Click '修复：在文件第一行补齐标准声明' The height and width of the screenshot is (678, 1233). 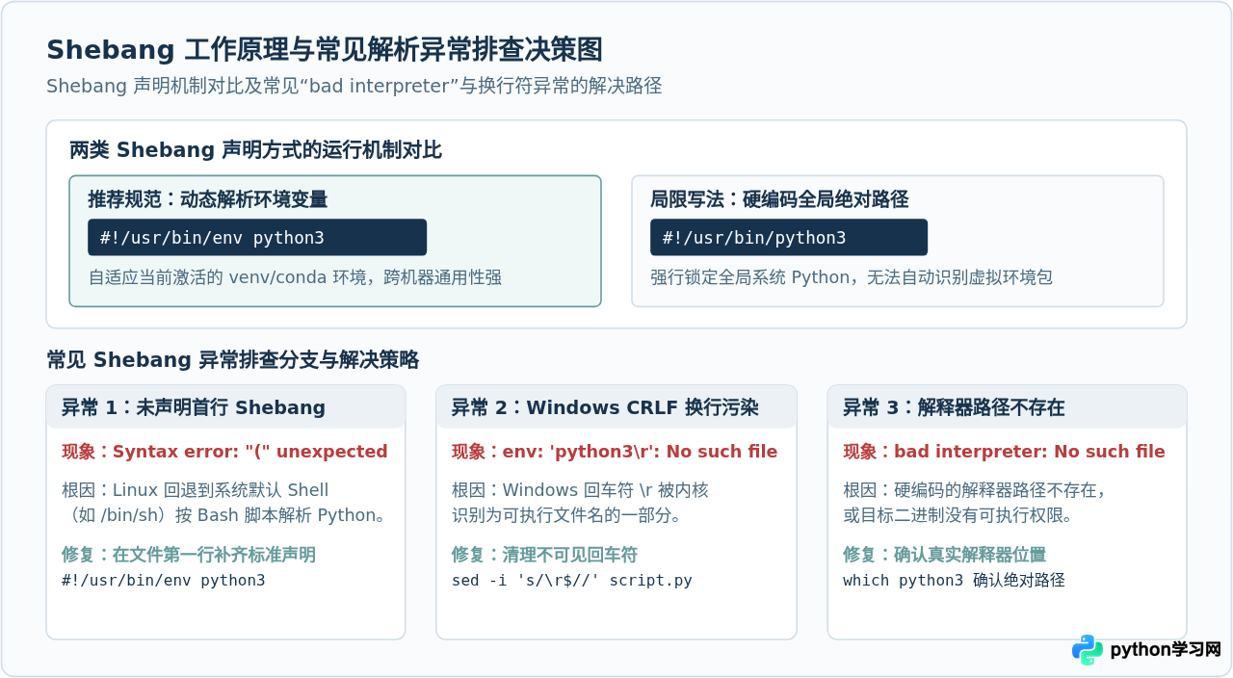click(x=189, y=555)
